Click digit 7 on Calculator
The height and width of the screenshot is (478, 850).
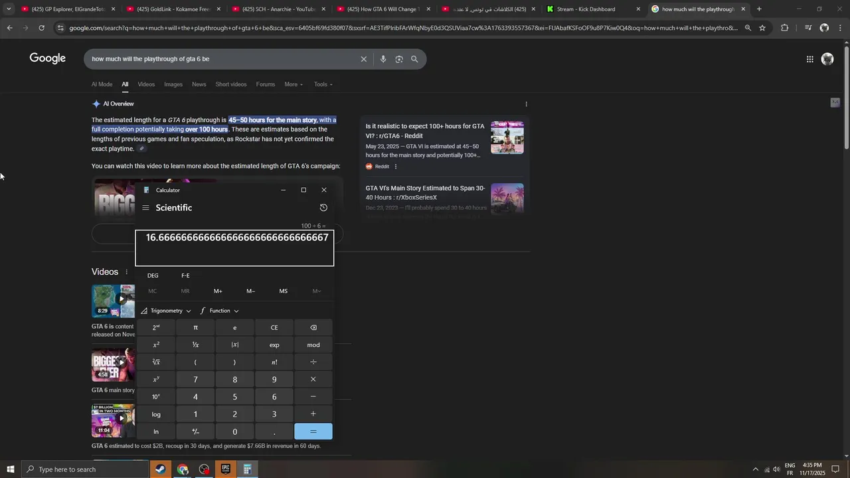tap(195, 379)
